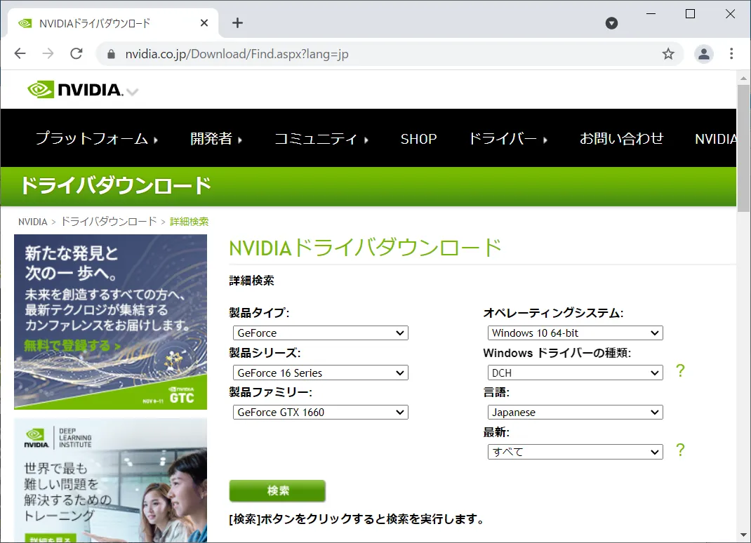Open the Chrome profile avatar
751x543 pixels.
[x=703, y=53]
